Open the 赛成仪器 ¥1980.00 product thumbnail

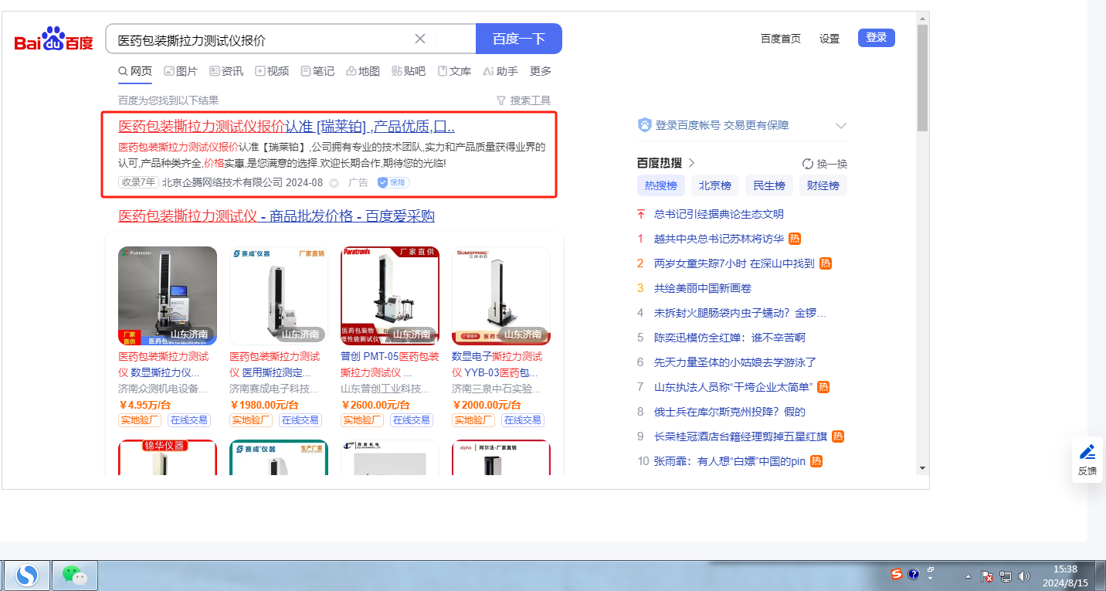coord(279,296)
